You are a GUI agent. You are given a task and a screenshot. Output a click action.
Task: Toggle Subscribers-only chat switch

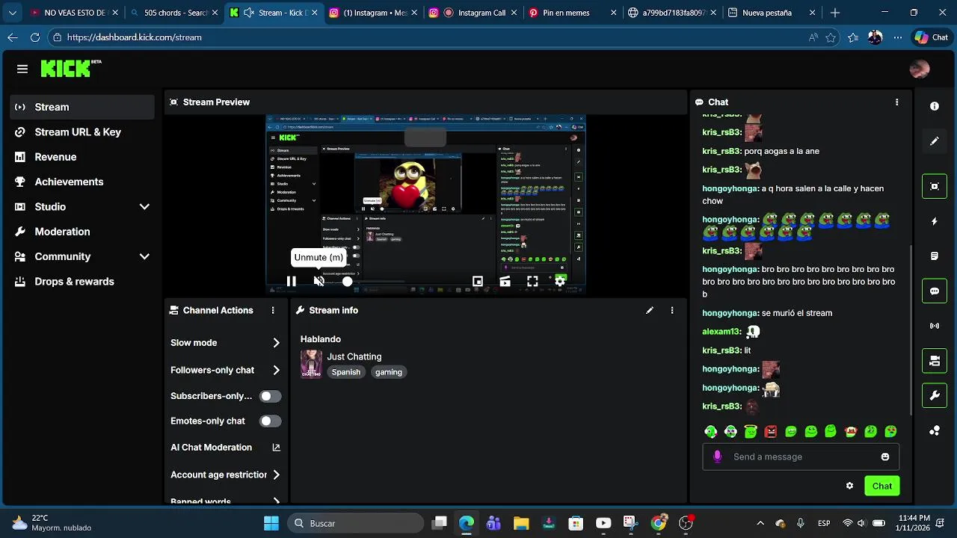tap(270, 396)
